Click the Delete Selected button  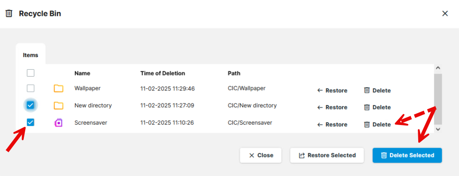(407, 155)
